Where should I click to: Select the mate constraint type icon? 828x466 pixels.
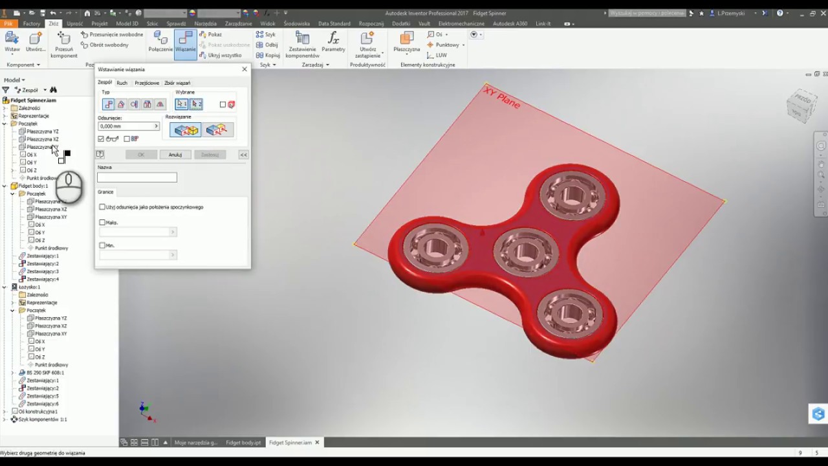[x=108, y=104]
